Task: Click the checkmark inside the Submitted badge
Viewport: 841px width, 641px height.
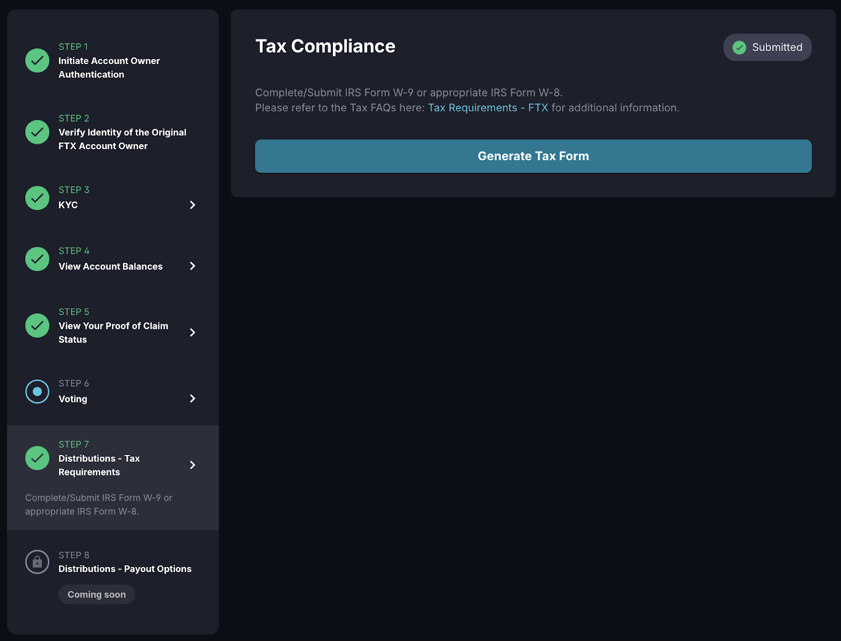Action: click(x=739, y=47)
